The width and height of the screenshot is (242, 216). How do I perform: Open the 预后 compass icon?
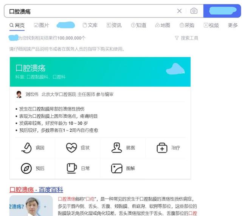(26, 168)
